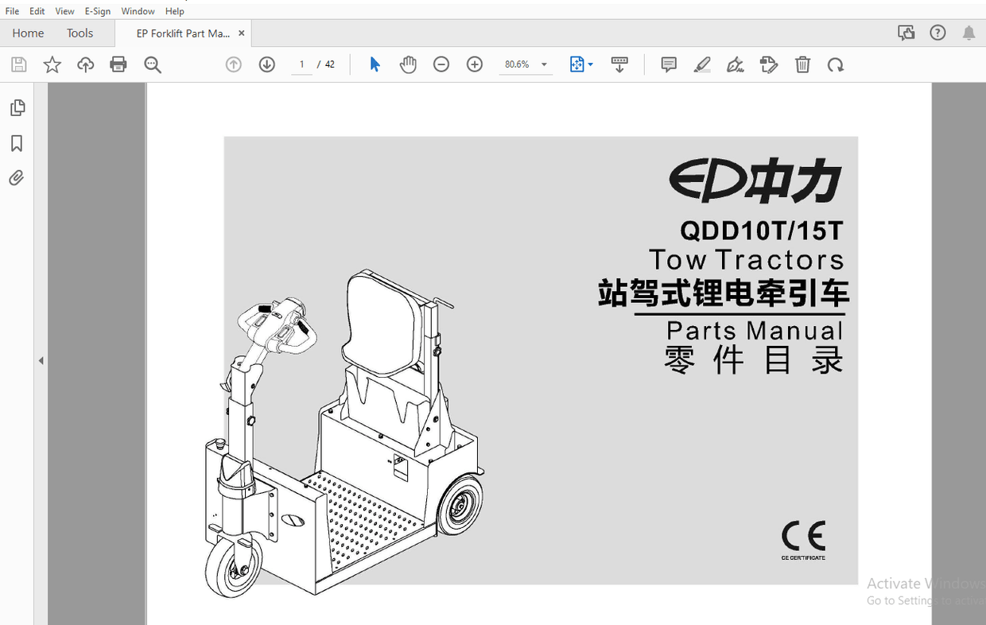The height and width of the screenshot is (625, 986).
Task: Activate the Hand tool
Action: [x=408, y=64]
